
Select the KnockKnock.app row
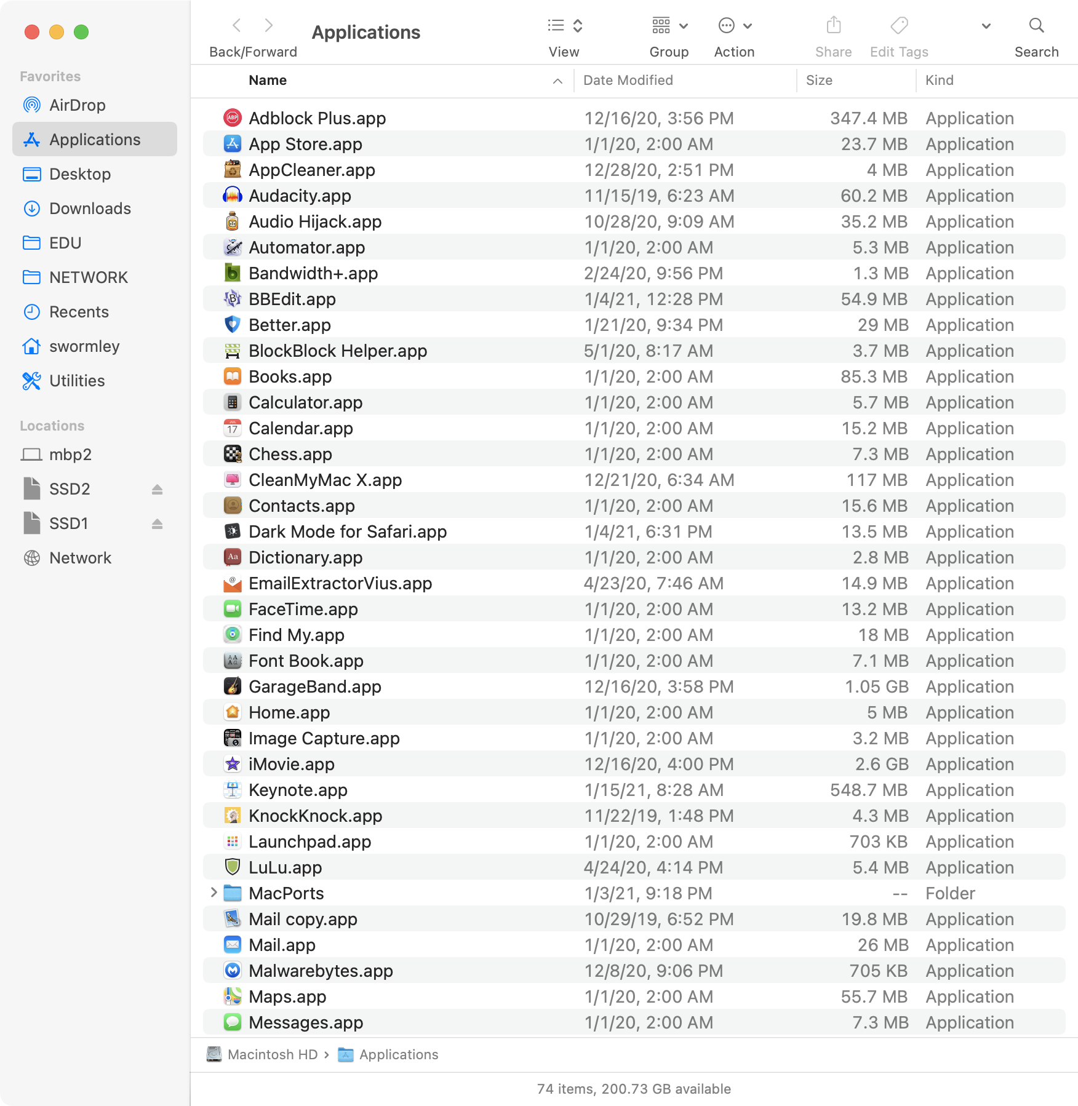634,815
